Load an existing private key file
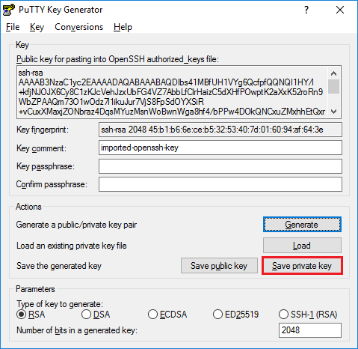This screenshot has height=349, width=358. [302, 246]
